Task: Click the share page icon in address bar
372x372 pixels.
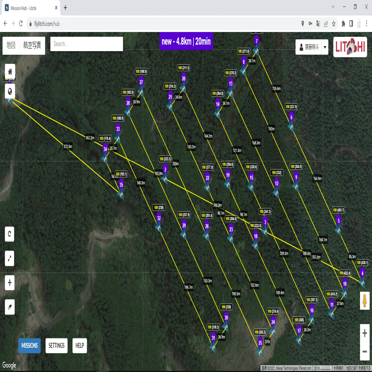Action: pyautogui.click(x=326, y=23)
